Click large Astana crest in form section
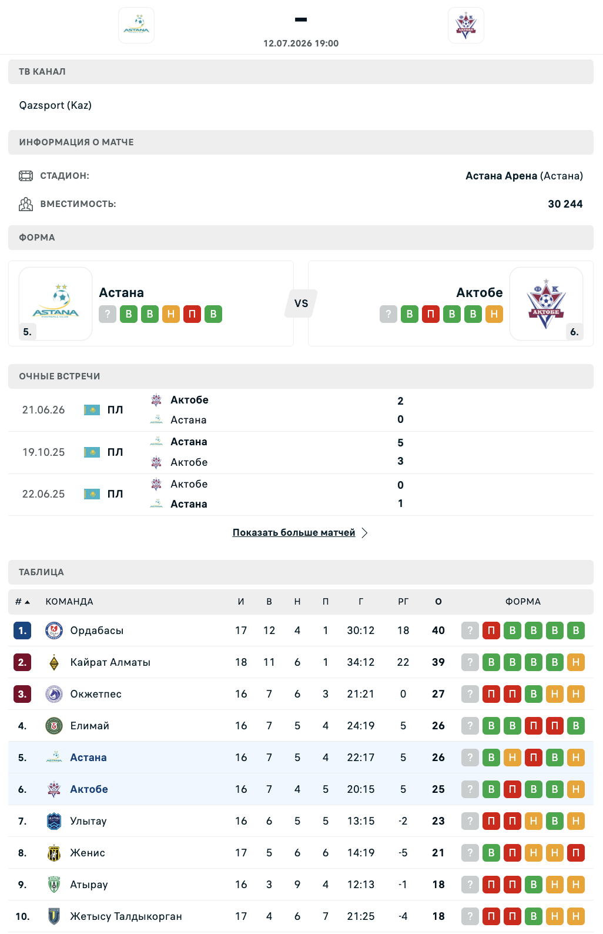The image size is (603, 934). 56,303
